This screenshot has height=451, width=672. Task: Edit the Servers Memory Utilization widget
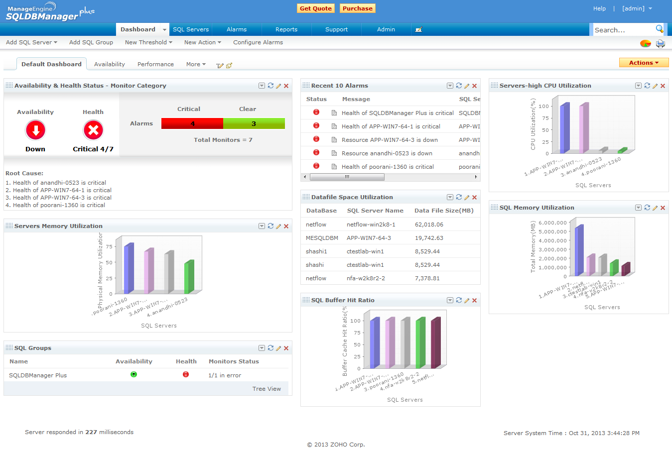click(x=278, y=226)
